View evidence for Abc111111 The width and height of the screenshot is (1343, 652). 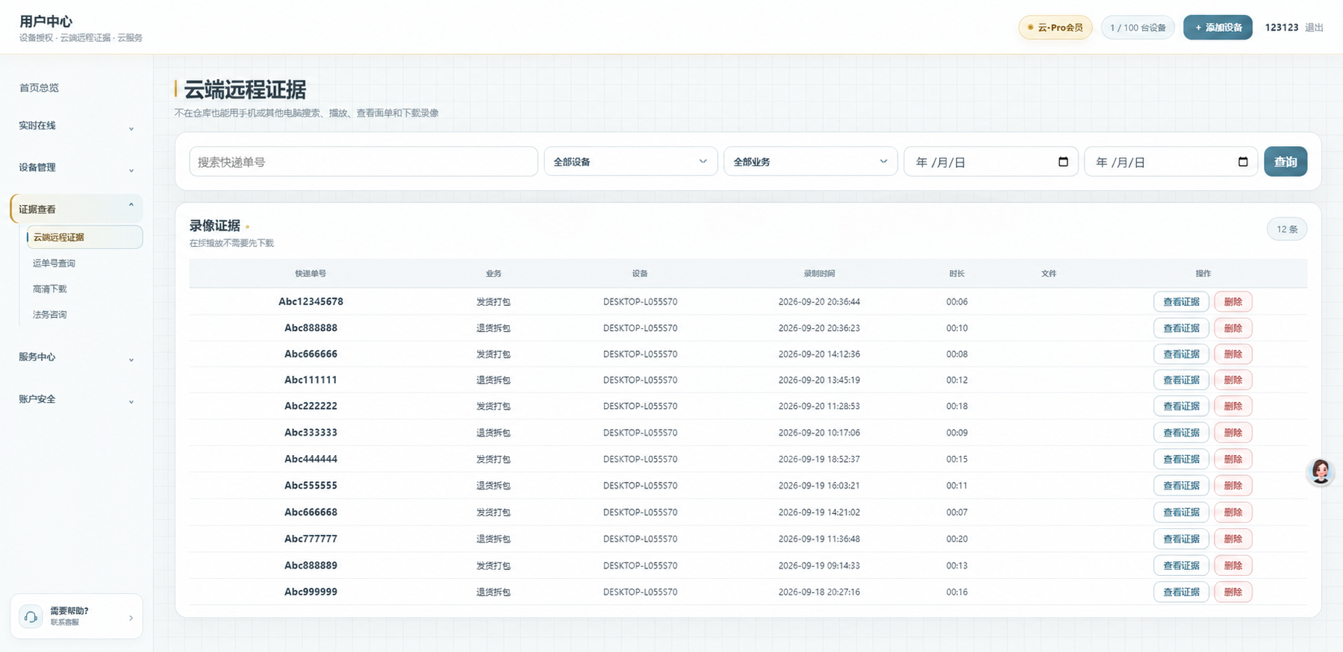(x=1181, y=380)
